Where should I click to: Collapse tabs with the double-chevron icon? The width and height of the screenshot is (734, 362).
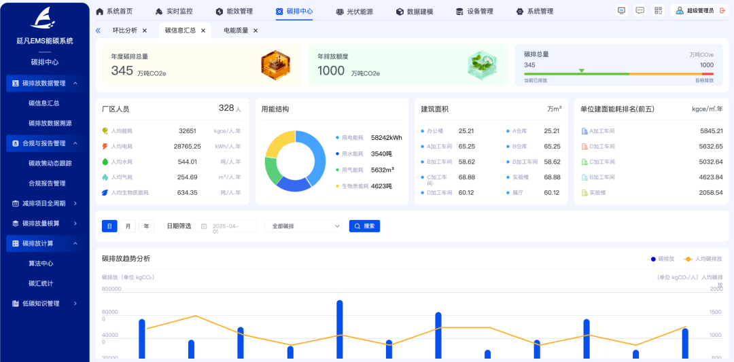click(x=98, y=31)
